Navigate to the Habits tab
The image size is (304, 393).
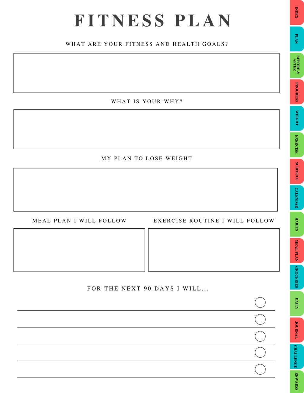(296, 224)
